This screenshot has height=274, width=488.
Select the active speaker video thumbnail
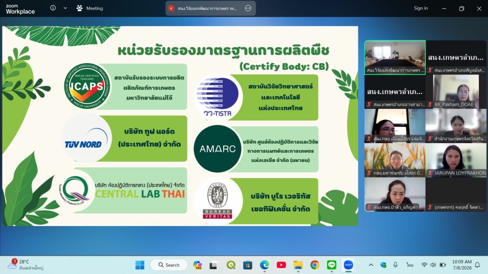coord(395,57)
